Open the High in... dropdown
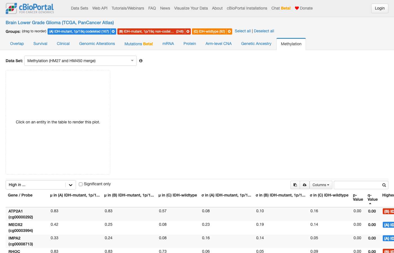The image size is (394, 253). 41,185
